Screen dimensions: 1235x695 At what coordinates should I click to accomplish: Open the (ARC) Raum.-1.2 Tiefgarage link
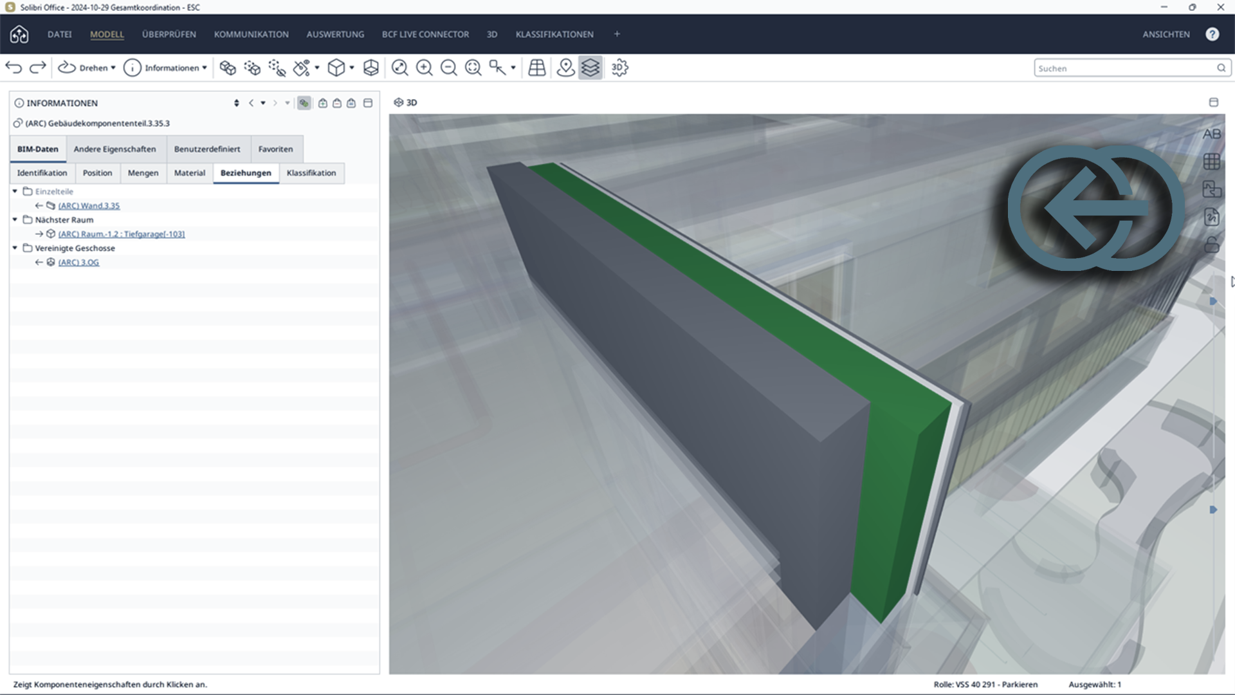pyautogui.click(x=122, y=234)
